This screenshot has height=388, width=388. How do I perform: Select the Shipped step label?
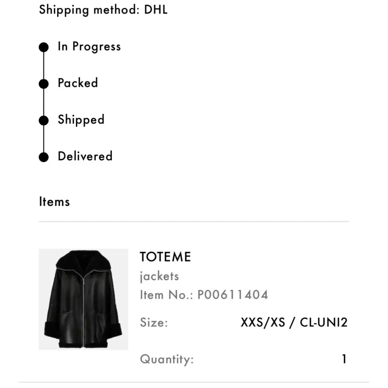click(81, 120)
